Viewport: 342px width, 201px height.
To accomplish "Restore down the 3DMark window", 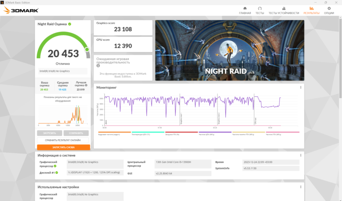I will (326, 2).
